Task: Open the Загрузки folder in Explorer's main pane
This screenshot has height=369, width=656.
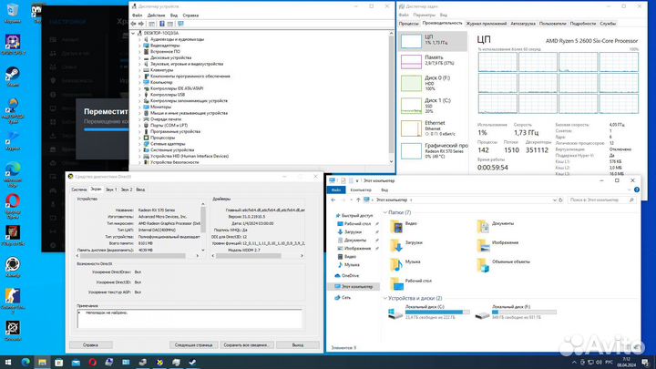Action: pyautogui.click(x=405, y=245)
